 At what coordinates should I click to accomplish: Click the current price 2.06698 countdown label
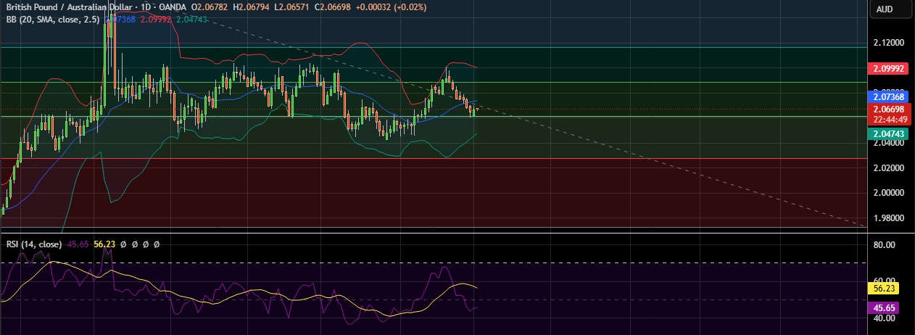click(x=887, y=113)
